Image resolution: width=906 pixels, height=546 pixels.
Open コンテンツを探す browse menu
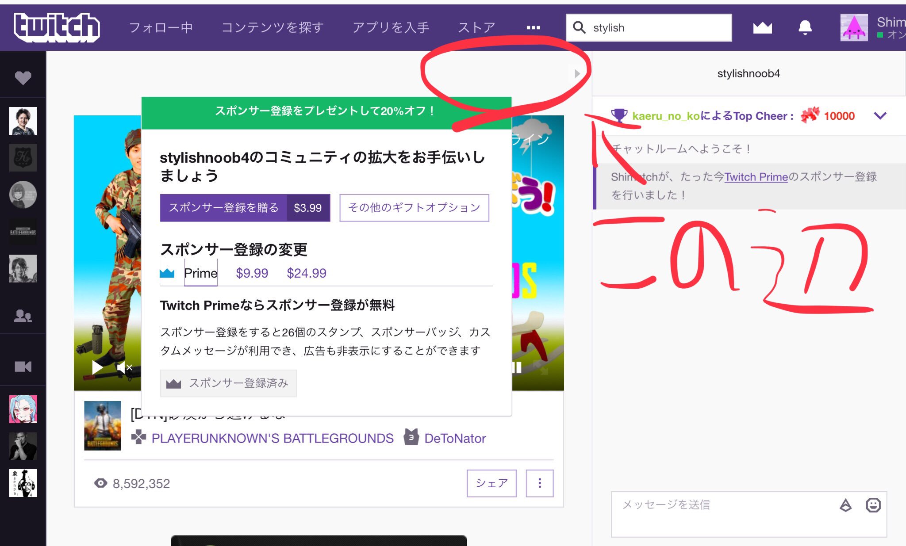tap(273, 27)
